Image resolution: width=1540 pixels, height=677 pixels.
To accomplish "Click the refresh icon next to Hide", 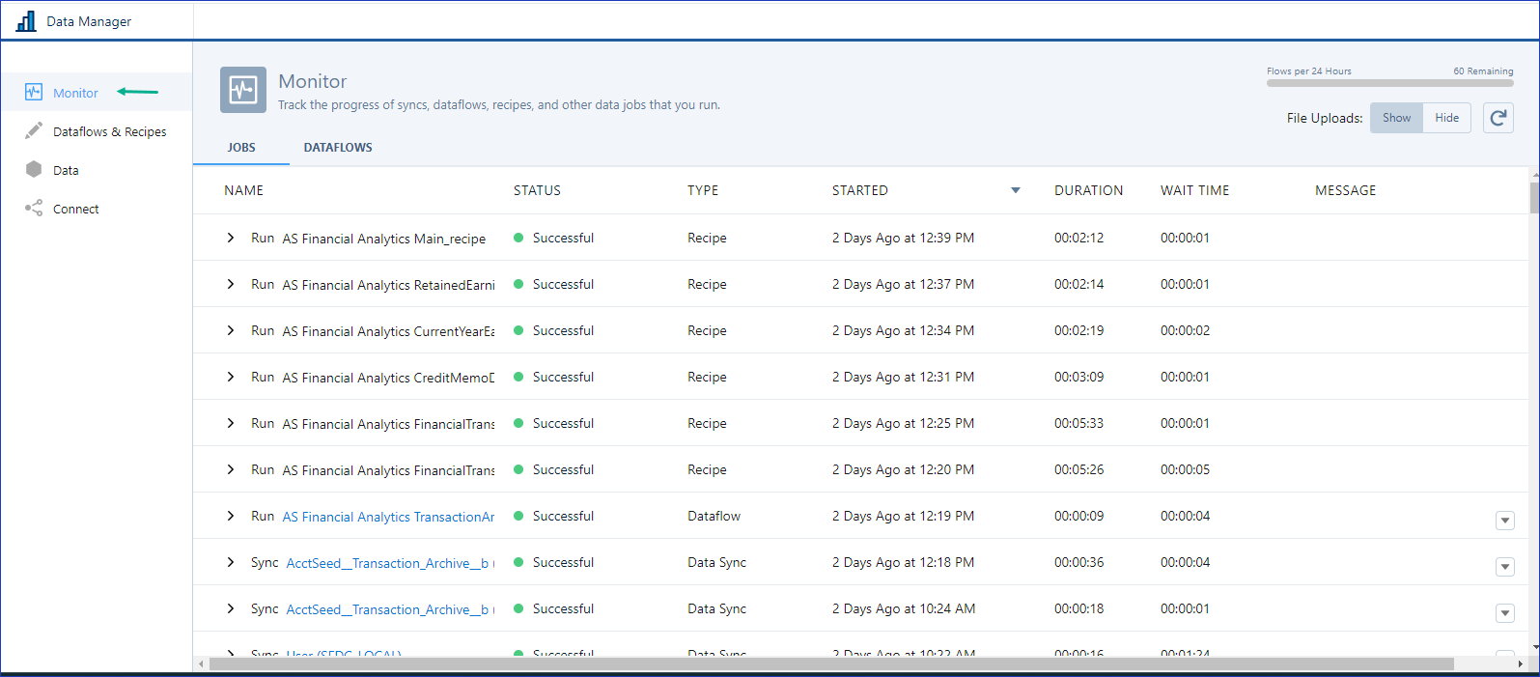I will coord(1498,118).
